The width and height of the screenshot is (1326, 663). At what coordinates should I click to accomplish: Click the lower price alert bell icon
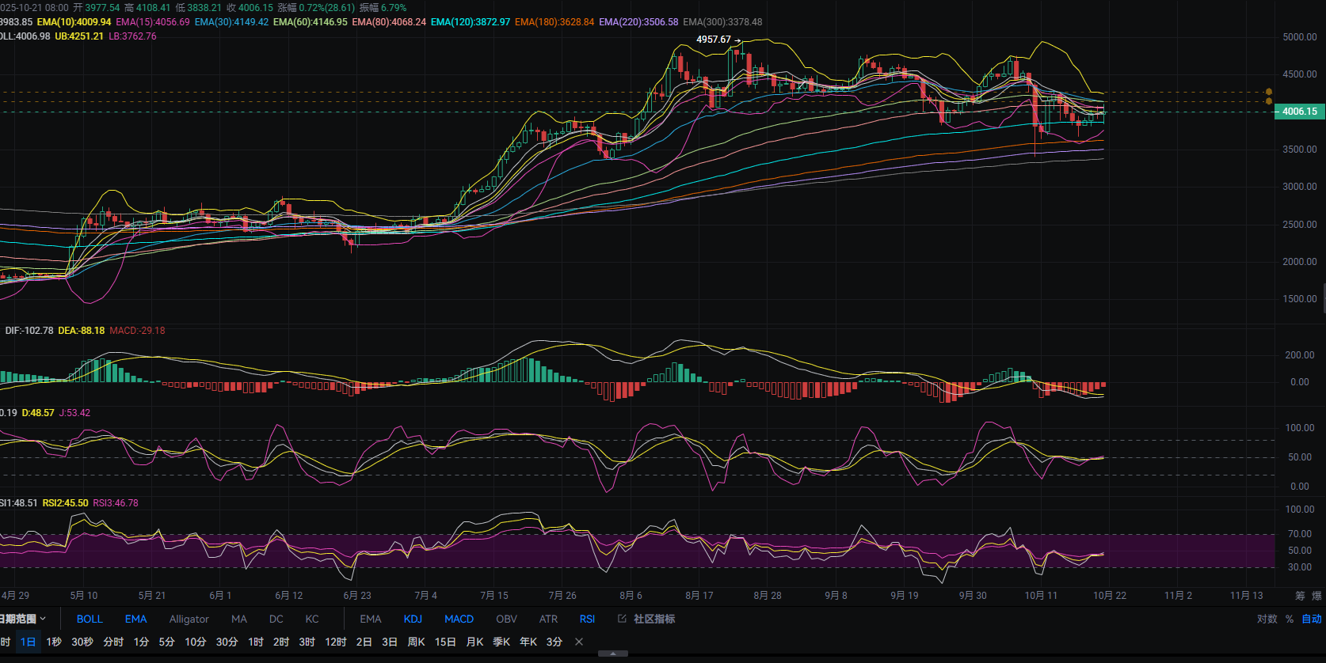(1268, 101)
